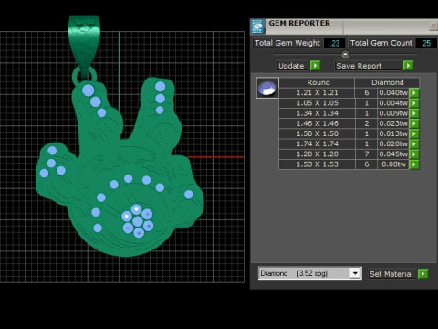
Task: Select the 1.34 X 1.34 size cell
Action: point(317,113)
